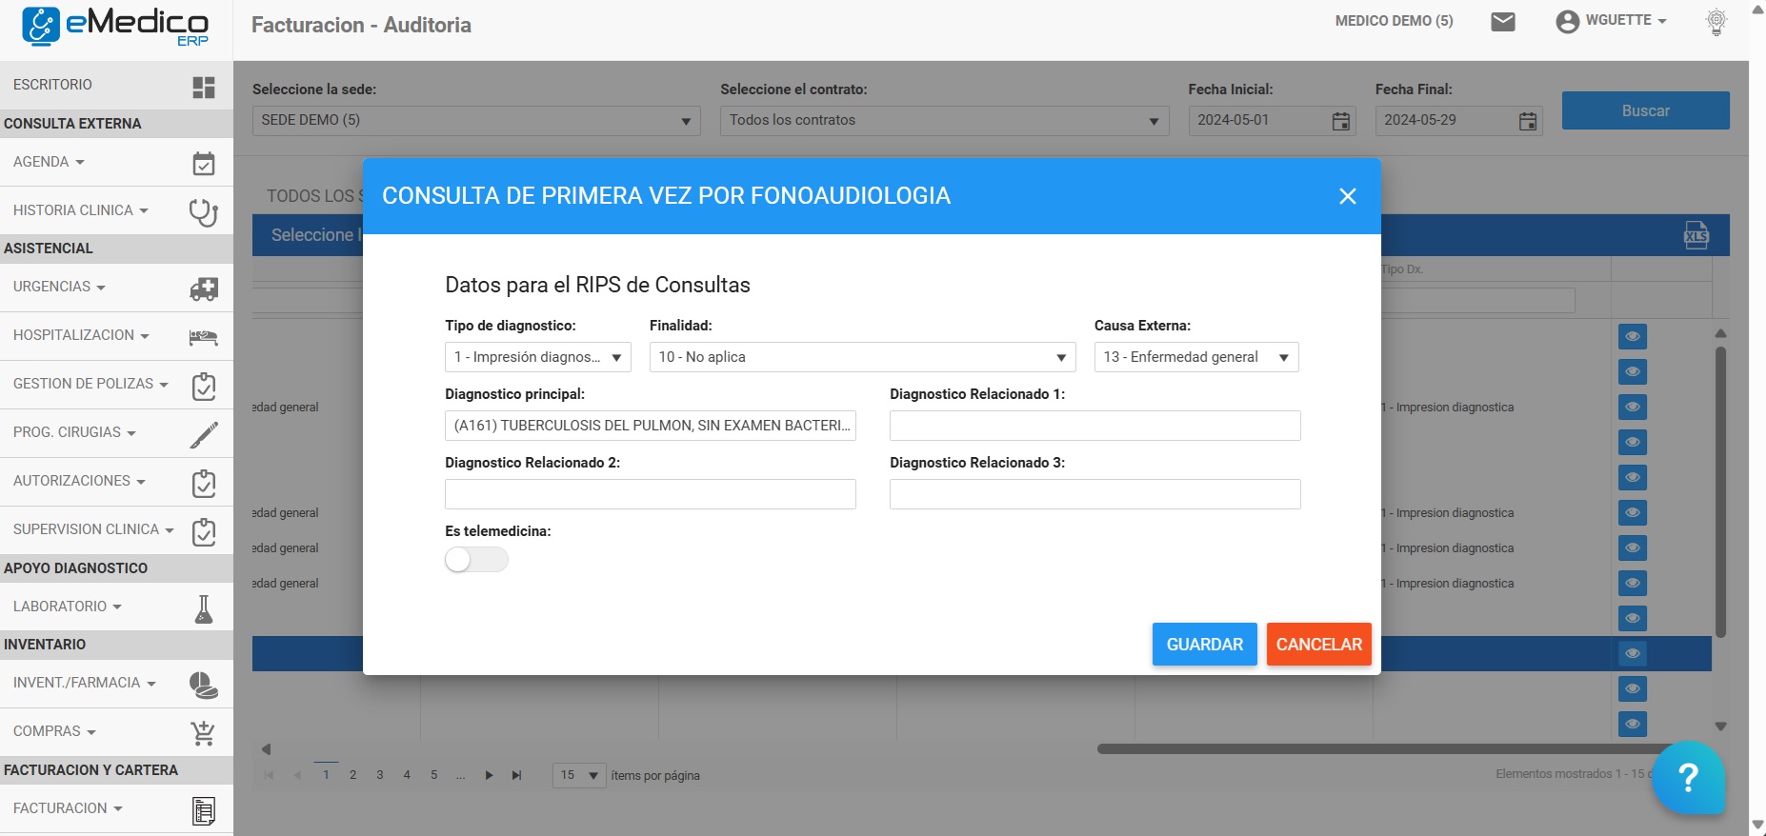This screenshot has width=1766, height=836.
Task: Click Diagnostico Relacionado 1 field
Action: click(1095, 426)
